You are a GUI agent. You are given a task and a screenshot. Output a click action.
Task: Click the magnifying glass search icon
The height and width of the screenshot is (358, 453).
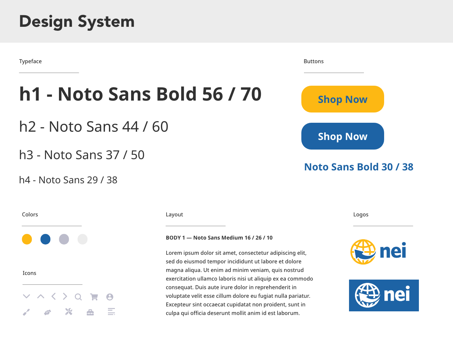pyautogui.click(x=78, y=297)
